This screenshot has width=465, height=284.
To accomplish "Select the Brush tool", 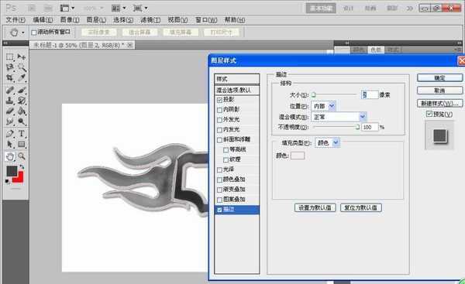I will click(x=22, y=90).
